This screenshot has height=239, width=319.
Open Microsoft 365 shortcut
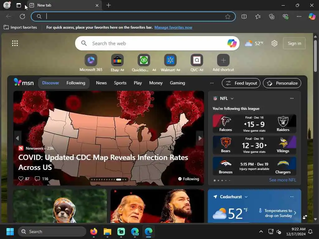[91, 63]
